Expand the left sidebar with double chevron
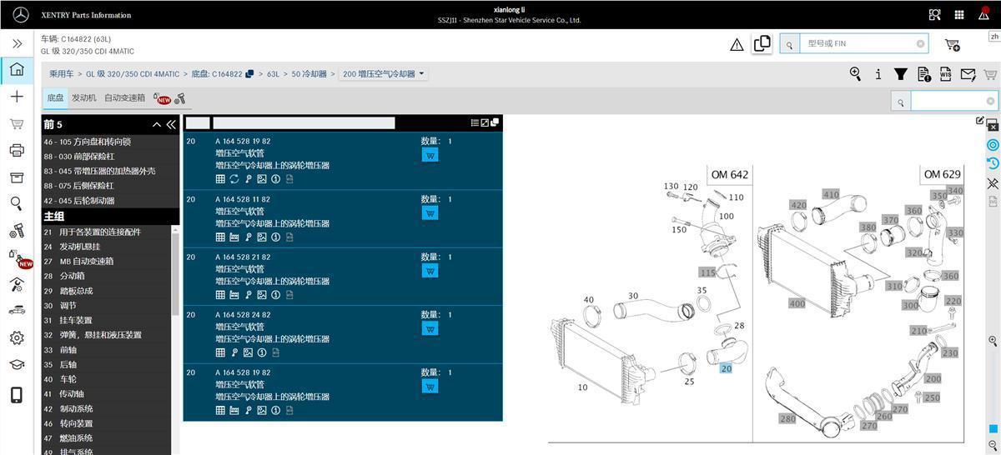The width and height of the screenshot is (1001, 455). [x=17, y=43]
